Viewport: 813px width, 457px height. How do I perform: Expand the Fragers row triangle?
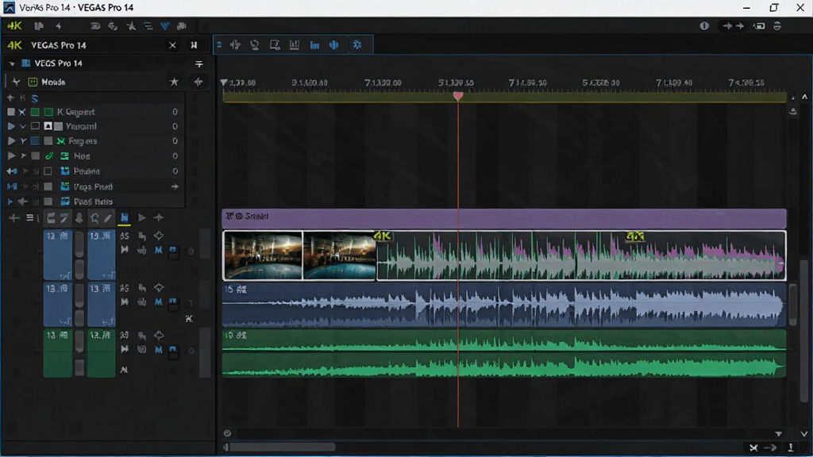[x=11, y=141]
